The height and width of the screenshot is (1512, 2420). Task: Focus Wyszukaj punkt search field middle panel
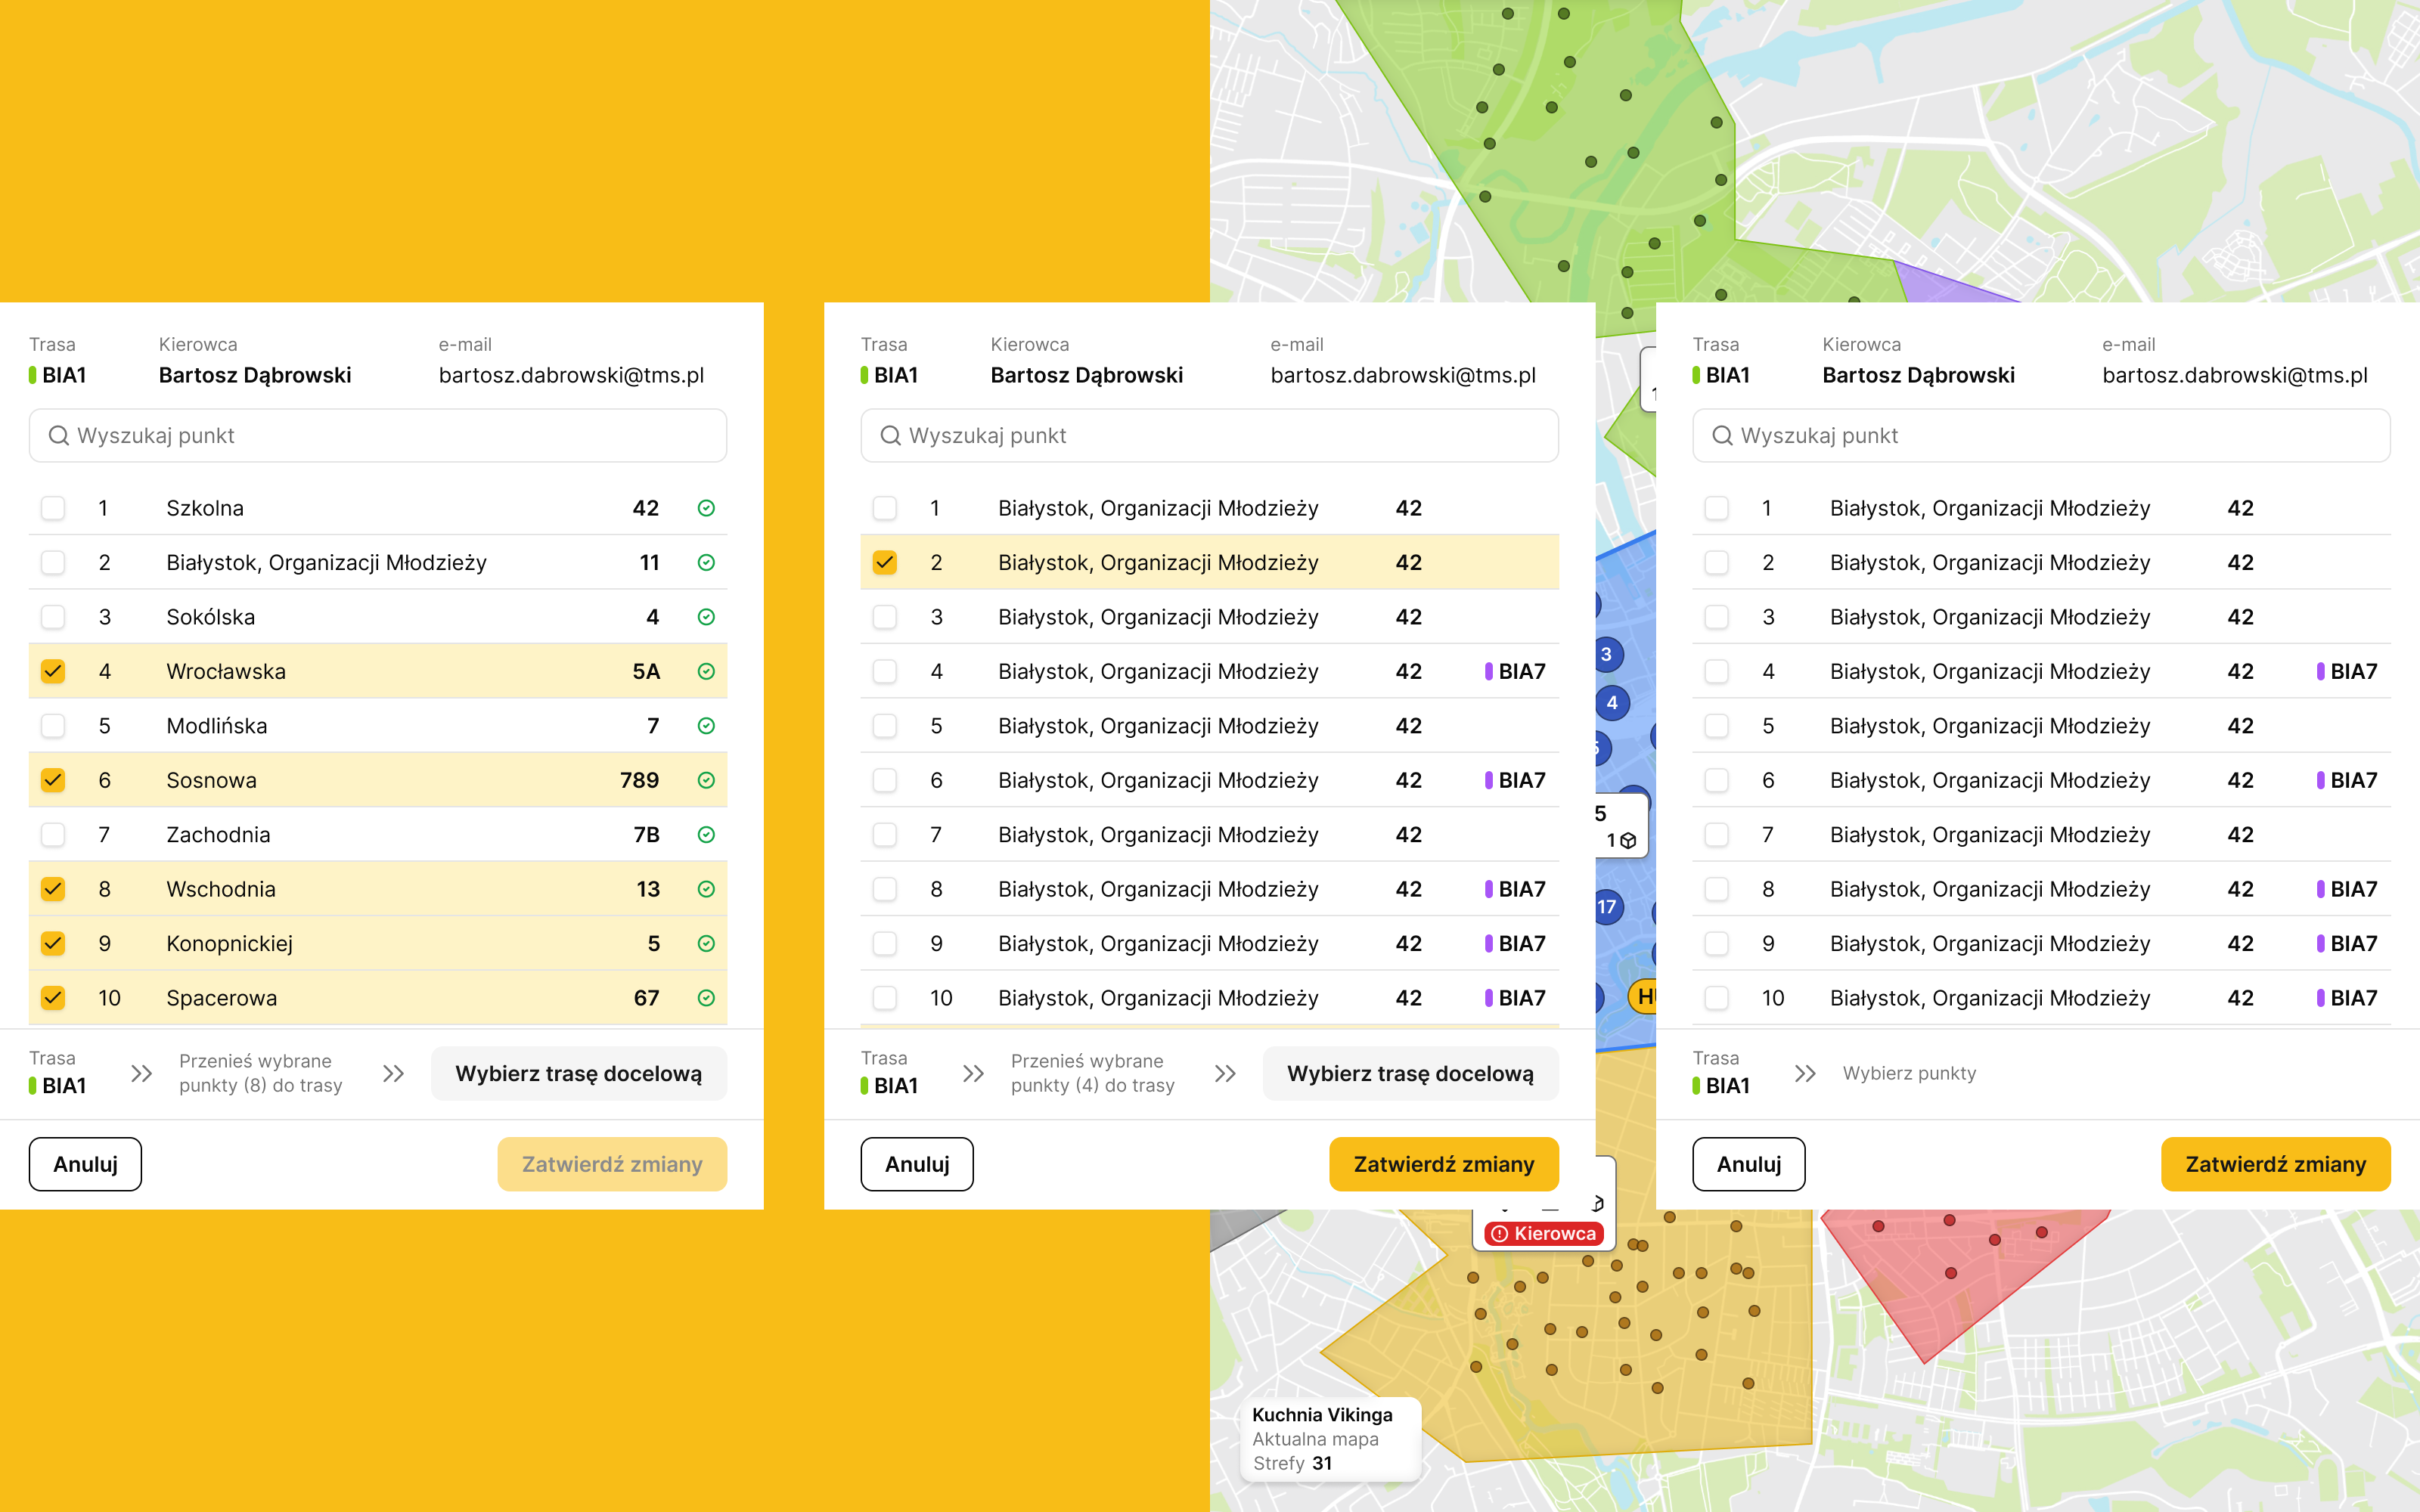point(1210,436)
